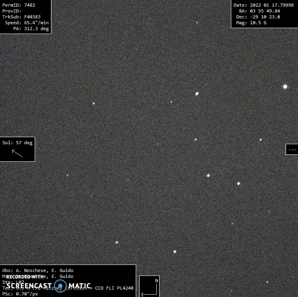This screenshot has width=298, height=297.
Task: Click the bright star left of RA panel, mid-upper field
Action: tap(197, 94)
